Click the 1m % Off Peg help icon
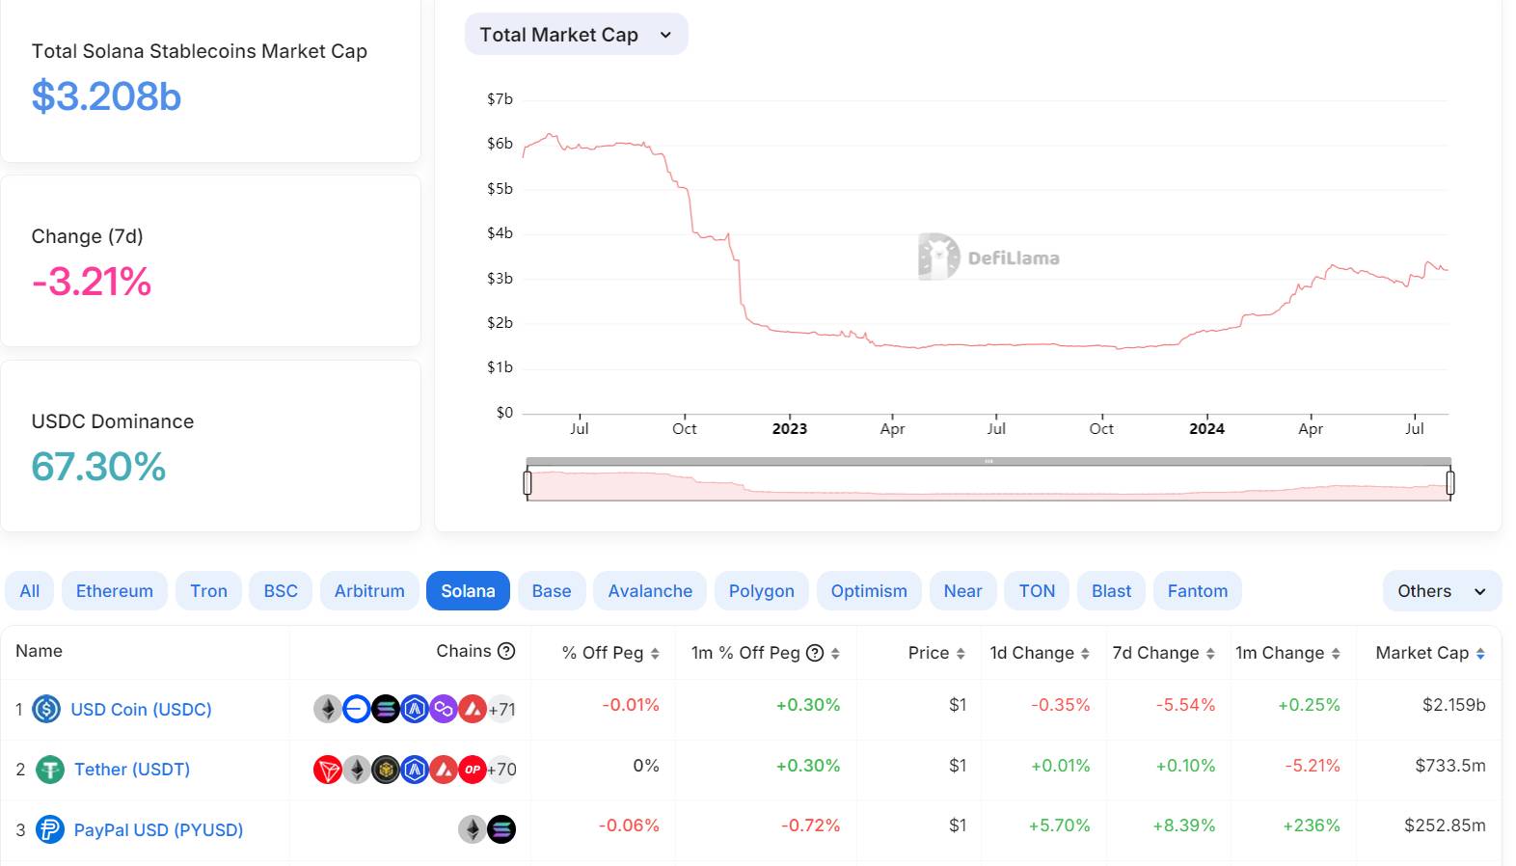 pyautogui.click(x=815, y=653)
